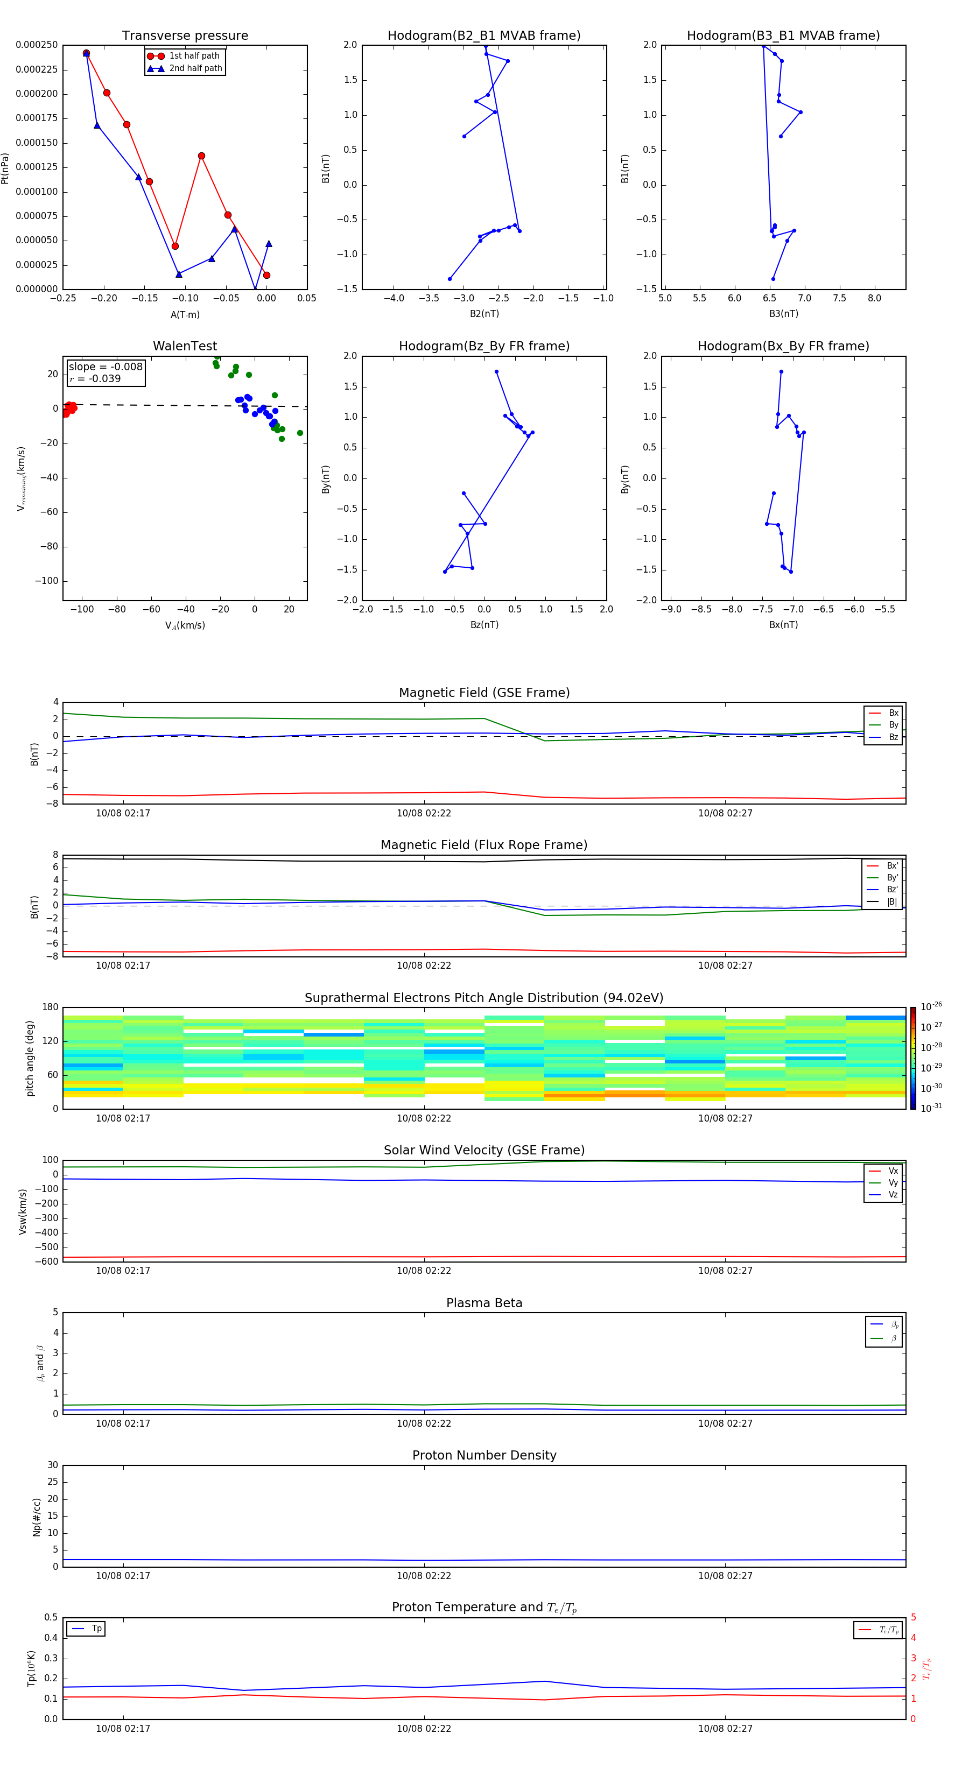
Task: Click the Suprathermal Electrons Pitch Angle Distribution title
Action: [484, 998]
